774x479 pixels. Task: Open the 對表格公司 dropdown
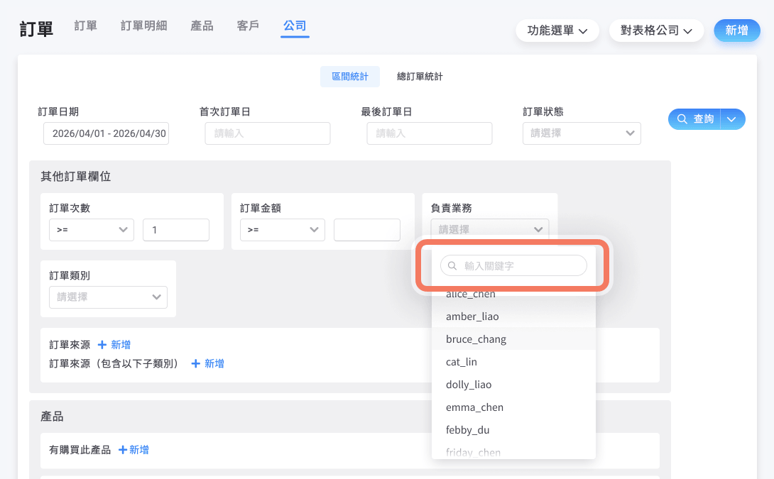point(656,31)
